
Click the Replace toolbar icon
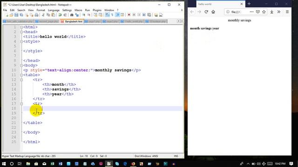77,15
